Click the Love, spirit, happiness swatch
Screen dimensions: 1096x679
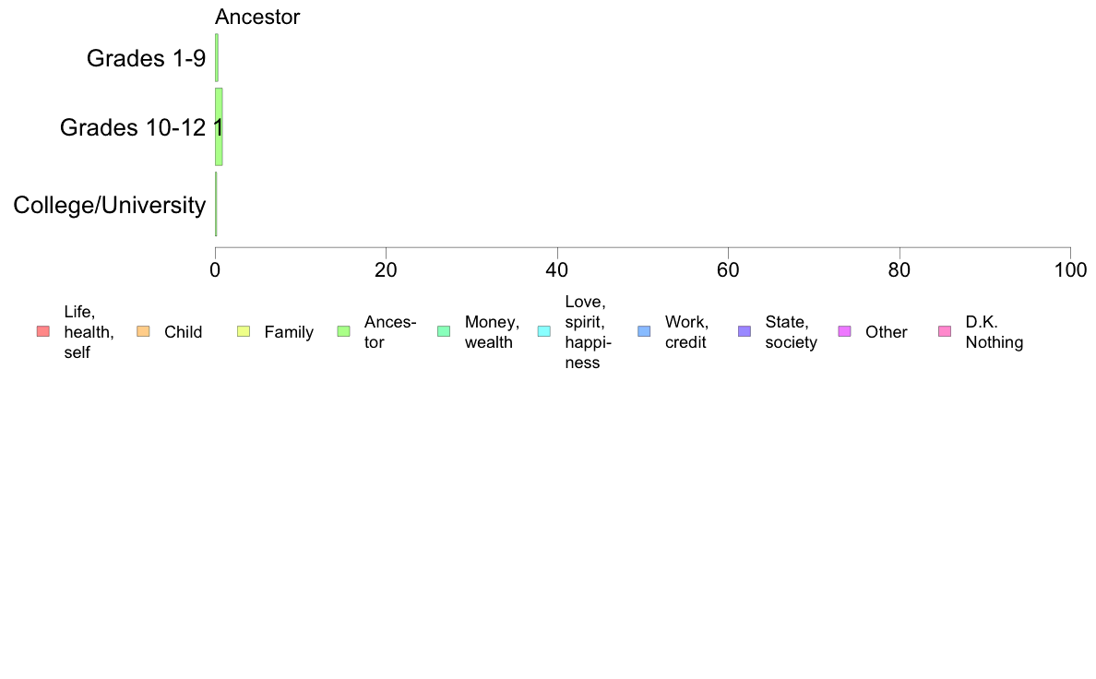pos(543,331)
